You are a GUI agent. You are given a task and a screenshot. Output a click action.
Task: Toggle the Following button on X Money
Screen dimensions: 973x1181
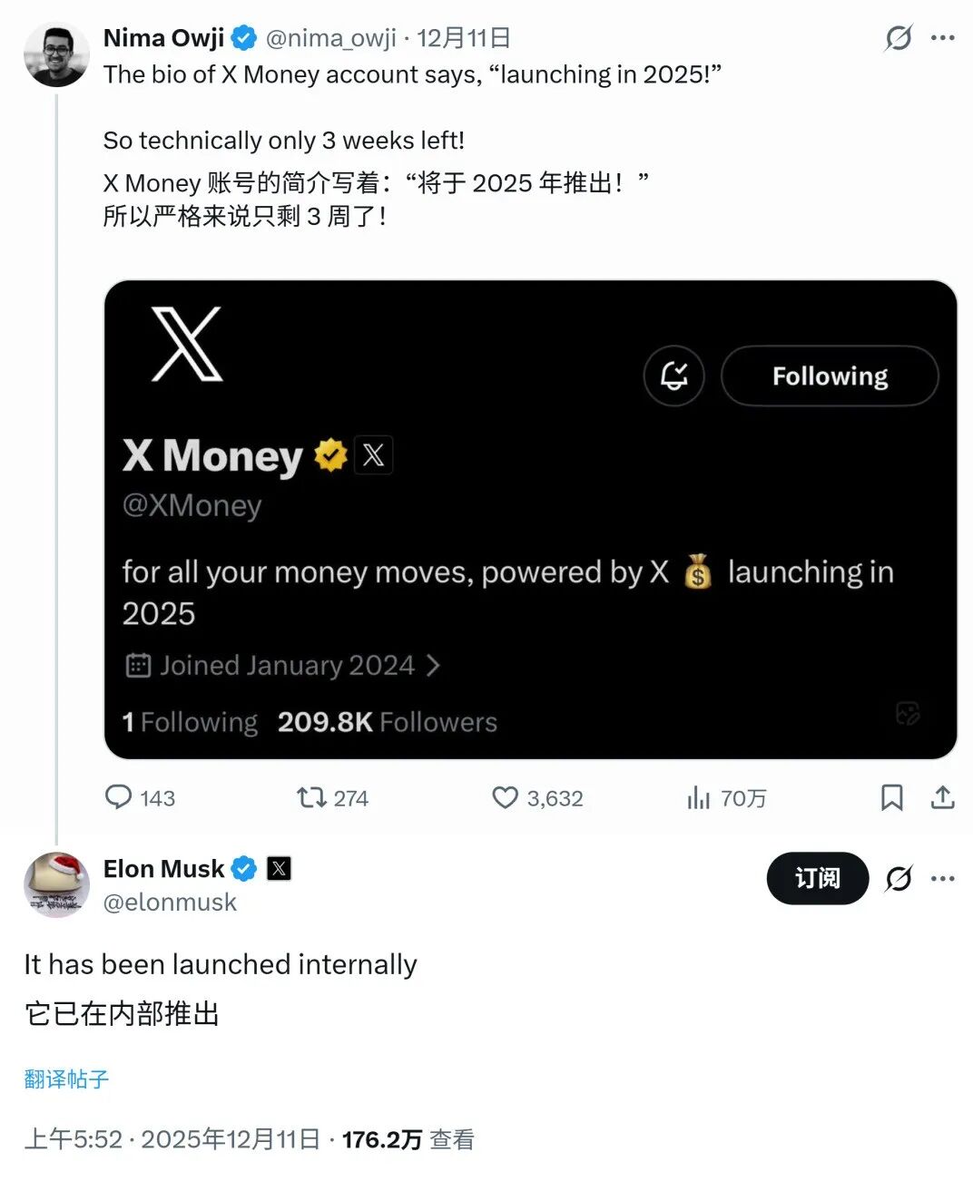pyautogui.click(x=830, y=376)
